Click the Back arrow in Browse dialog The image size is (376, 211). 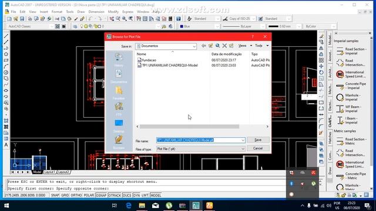[x=204, y=46]
